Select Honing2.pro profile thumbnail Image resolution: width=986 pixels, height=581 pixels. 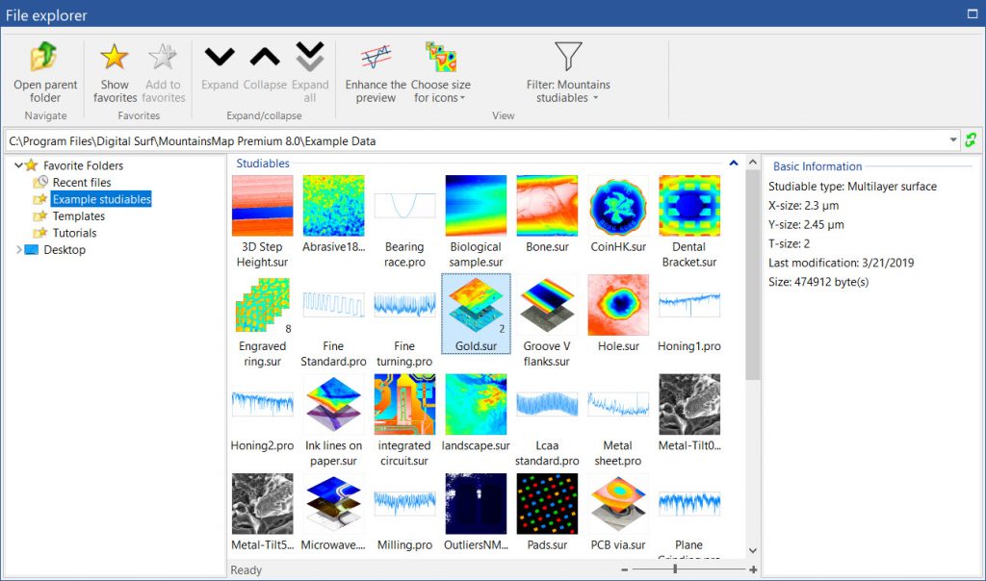[x=262, y=404]
